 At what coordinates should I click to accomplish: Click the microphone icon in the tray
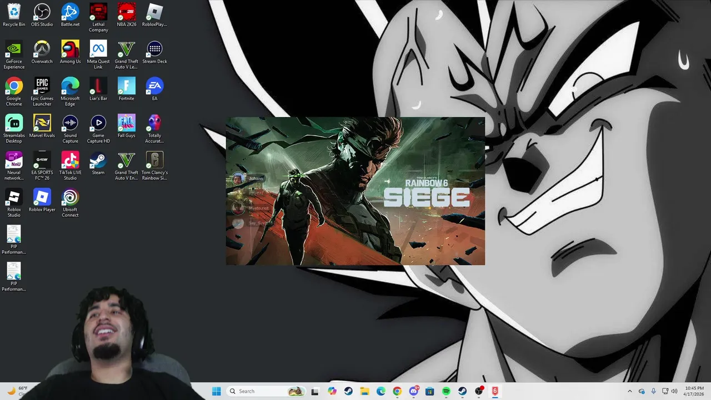[653, 391]
